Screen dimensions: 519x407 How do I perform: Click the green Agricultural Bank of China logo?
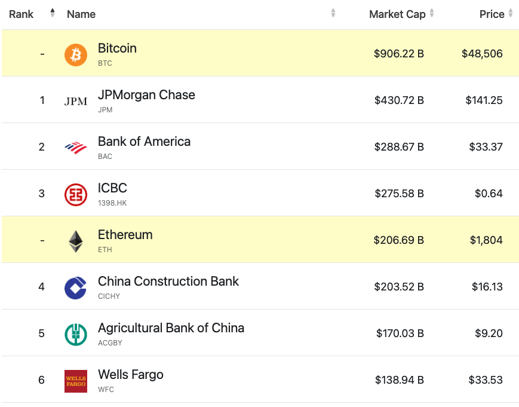pos(76,335)
